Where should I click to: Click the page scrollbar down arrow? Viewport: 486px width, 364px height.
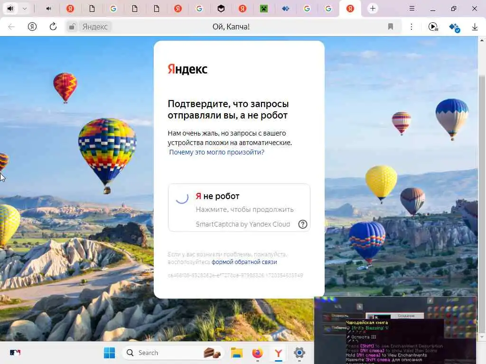point(482,337)
